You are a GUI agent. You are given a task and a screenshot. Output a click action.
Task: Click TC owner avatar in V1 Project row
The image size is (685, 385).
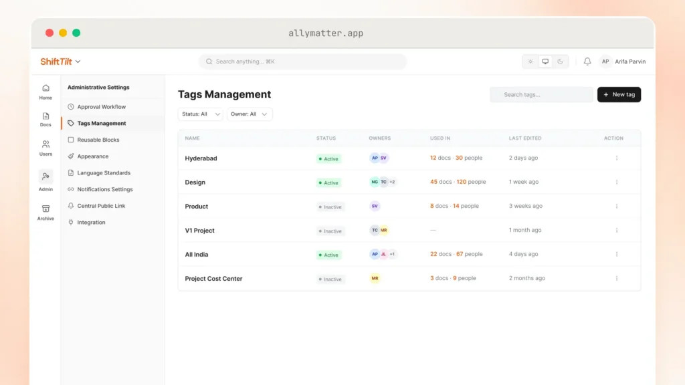click(375, 230)
